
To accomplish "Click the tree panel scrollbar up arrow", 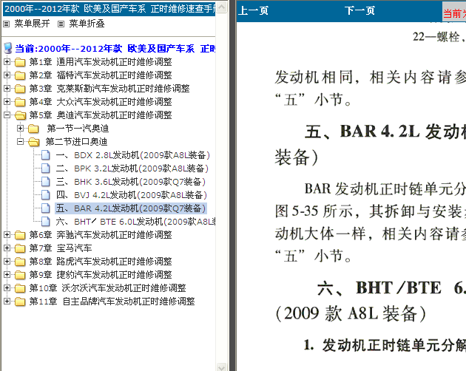I will [221, 7].
